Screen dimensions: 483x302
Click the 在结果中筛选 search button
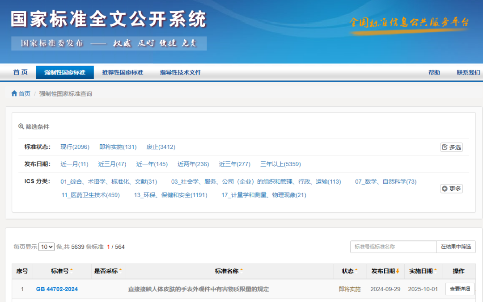(x=456, y=246)
